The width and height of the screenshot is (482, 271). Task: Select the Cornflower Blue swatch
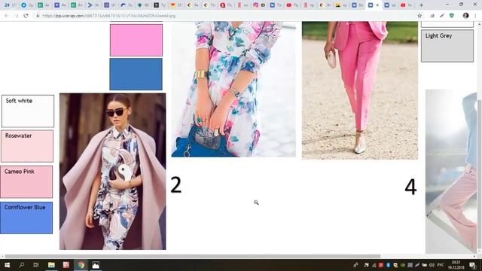coord(26,218)
